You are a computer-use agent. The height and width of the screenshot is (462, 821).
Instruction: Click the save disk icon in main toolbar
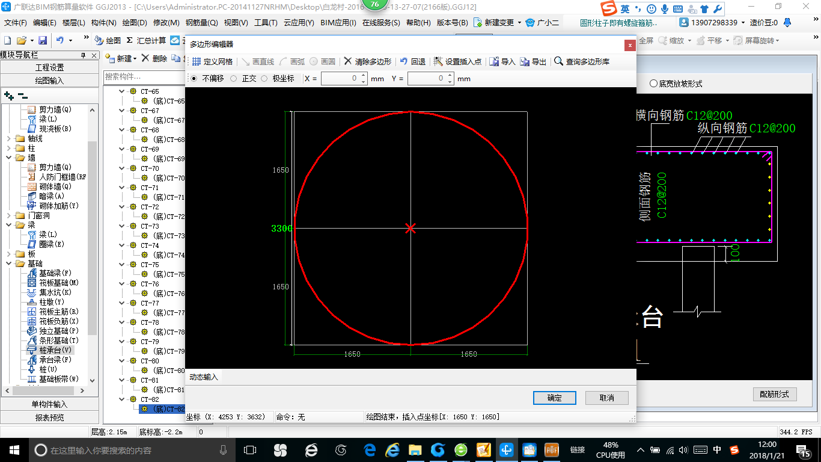click(x=43, y=40)
